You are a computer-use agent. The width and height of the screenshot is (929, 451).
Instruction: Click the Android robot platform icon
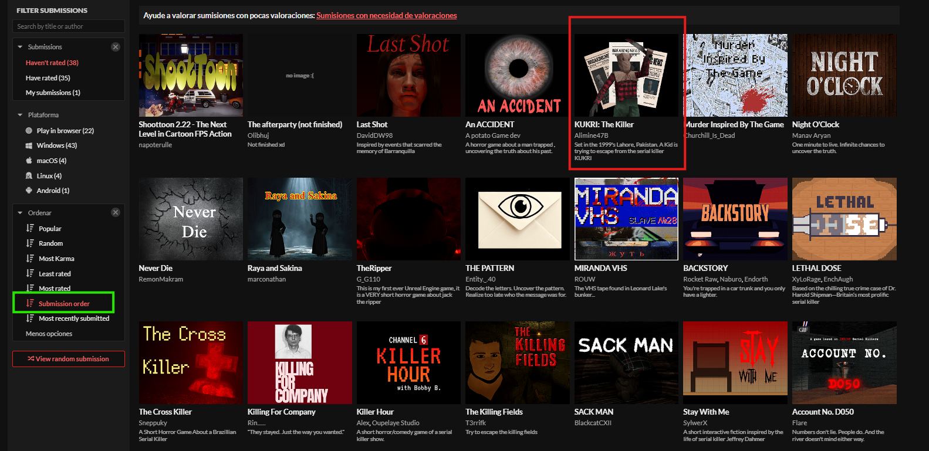coord(29,191)
